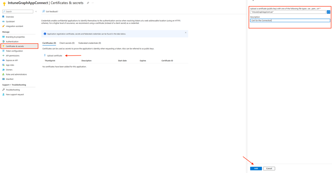
Task: Collapse the sidebar with double chevron
Action: 36,11
